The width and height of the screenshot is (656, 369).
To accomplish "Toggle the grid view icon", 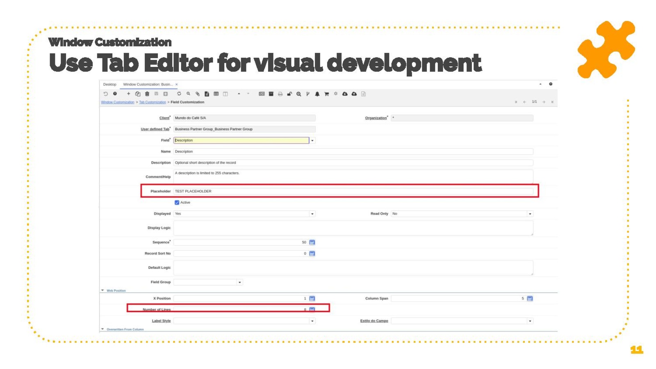I will click(x=216, y=94).
